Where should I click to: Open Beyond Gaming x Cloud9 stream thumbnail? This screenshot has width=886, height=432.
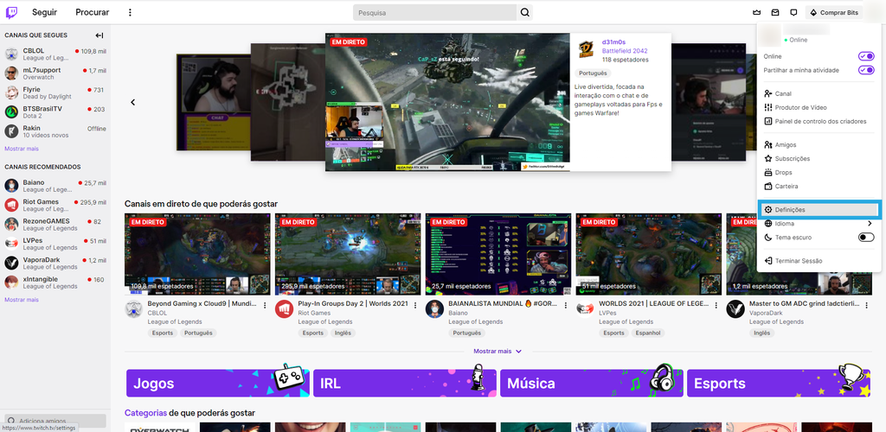198,254
